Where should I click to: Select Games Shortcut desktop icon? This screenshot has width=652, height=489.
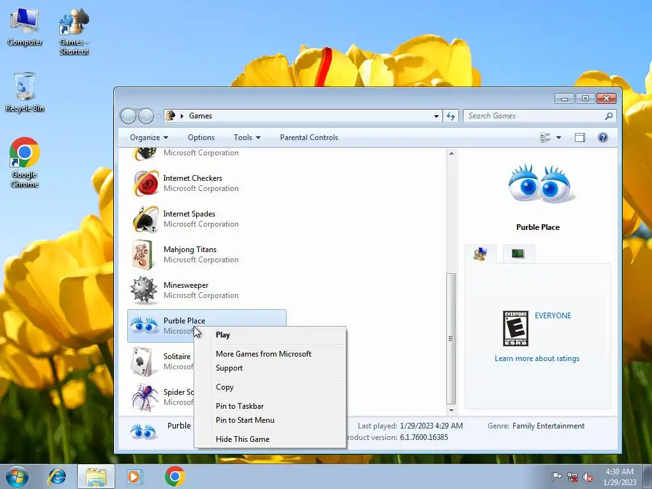[74, 32]
